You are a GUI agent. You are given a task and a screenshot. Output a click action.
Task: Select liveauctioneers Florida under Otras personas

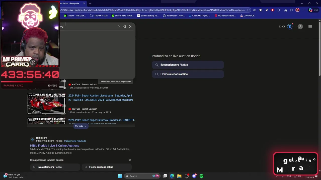[x=55, y=167]
